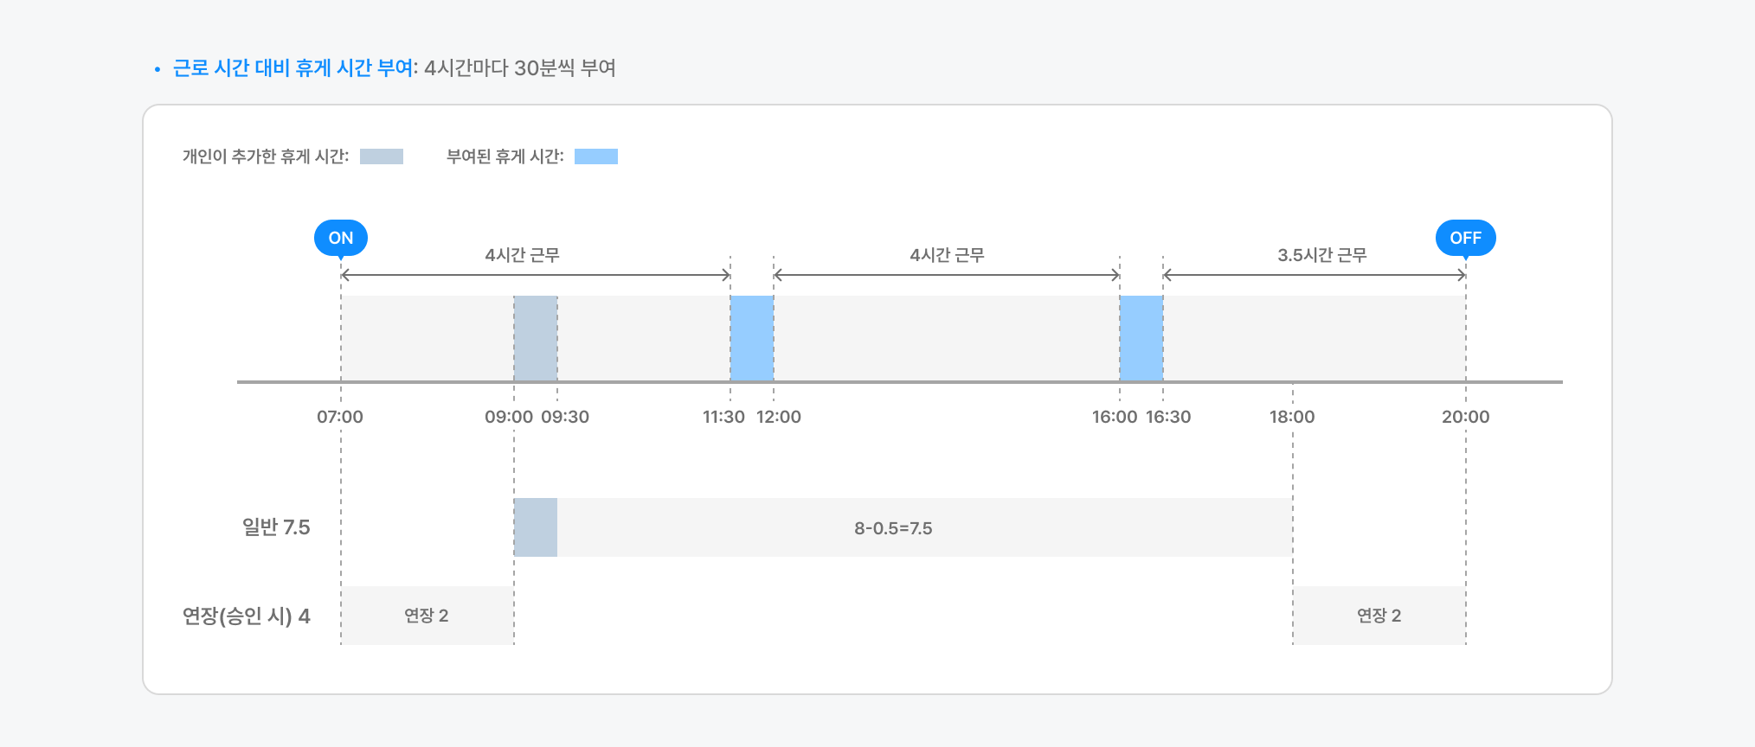Click the light blue legend swatch for 부여된 휴게 시간
Image resolution: width=1755 pixels, height=747 pixels.
pyautogui.click(x=596, y=156)
